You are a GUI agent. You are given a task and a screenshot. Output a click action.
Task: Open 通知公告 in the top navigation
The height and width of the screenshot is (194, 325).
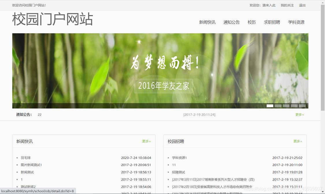click(x=232, y=22)
